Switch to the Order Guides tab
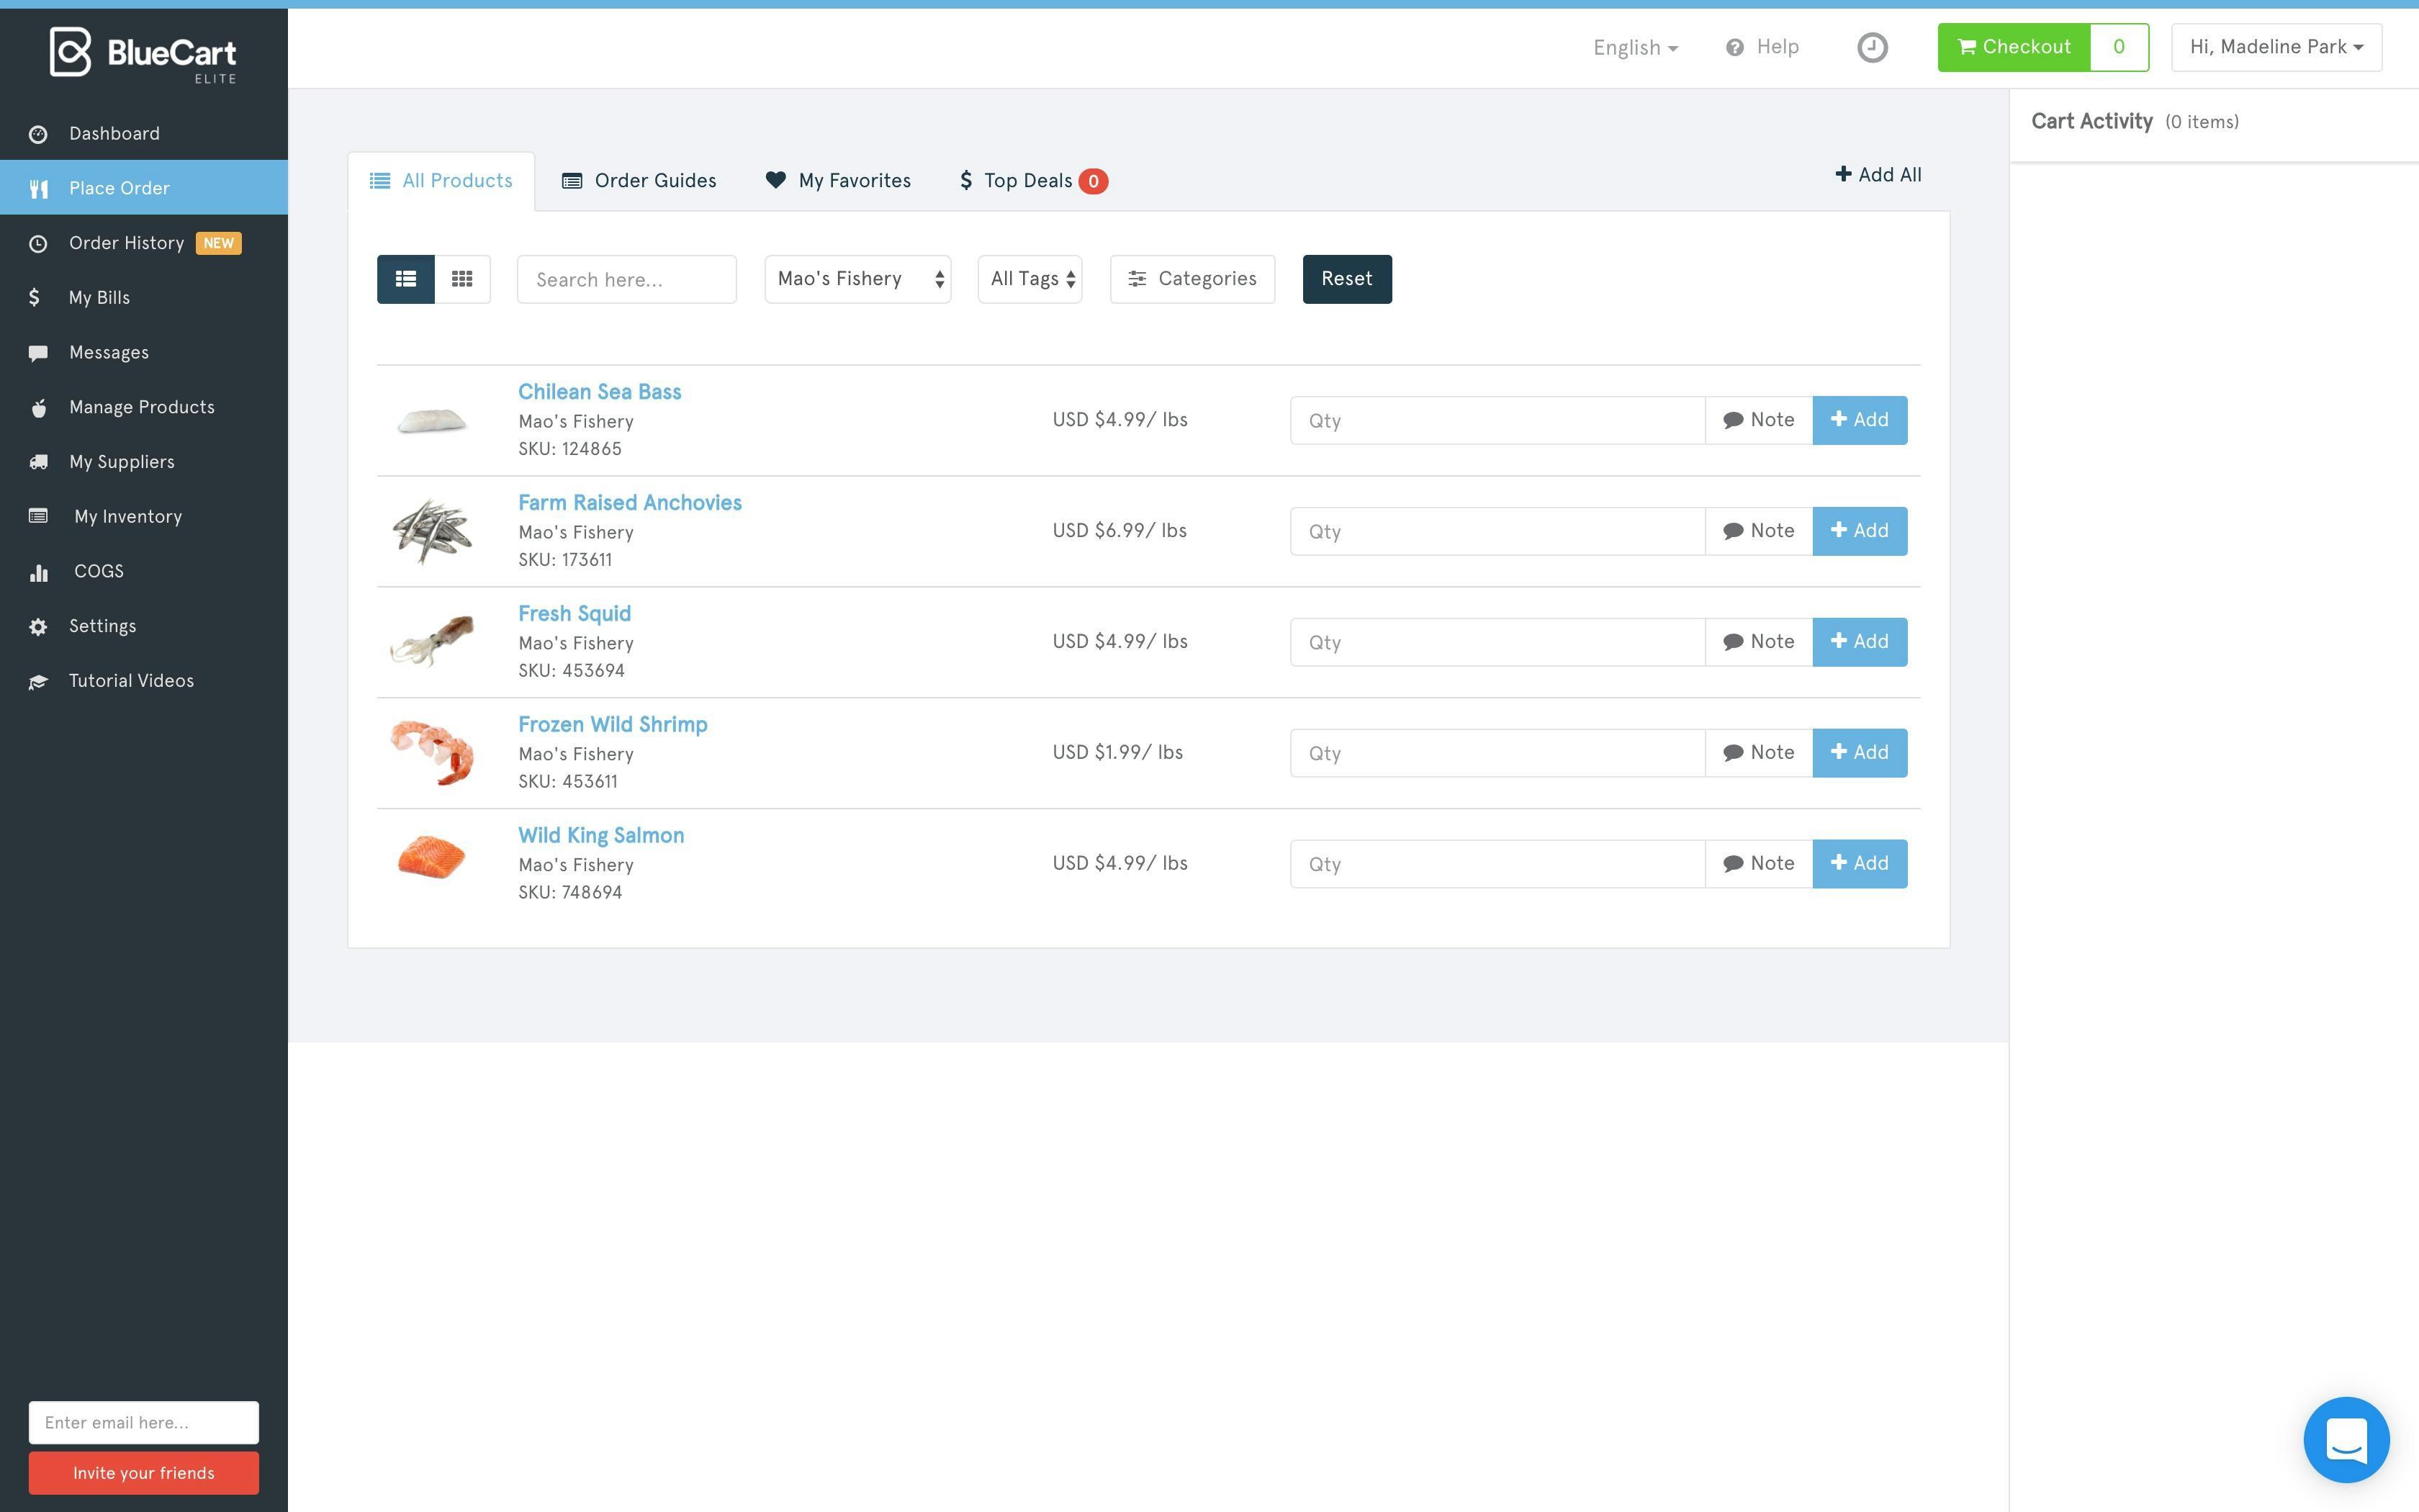 (640, 181)
